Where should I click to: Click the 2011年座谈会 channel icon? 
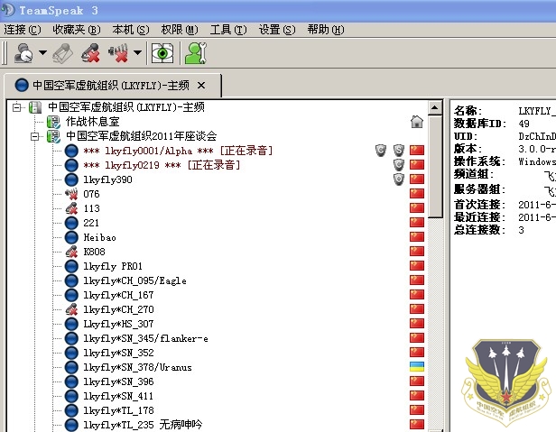(x=53, y=136)
